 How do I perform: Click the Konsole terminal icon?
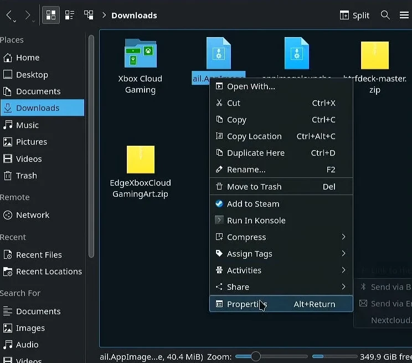(x=219, y=220)
